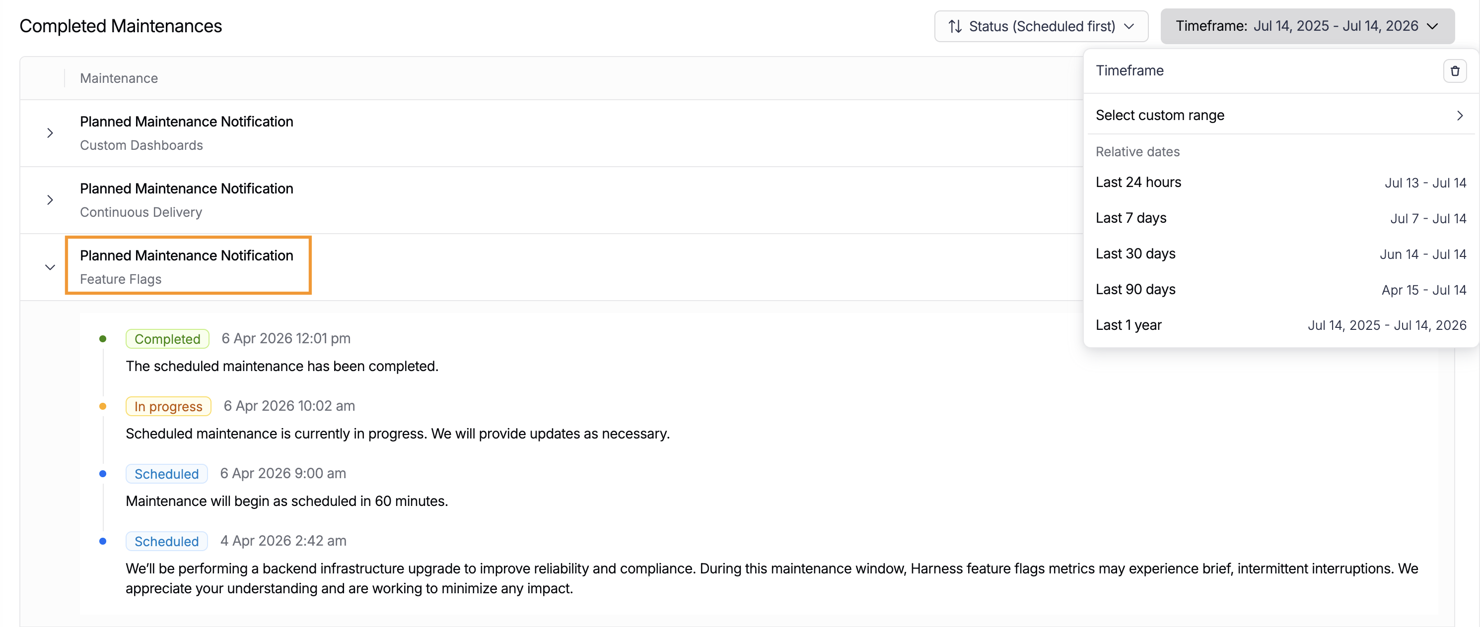1480x627 pixels.
Task: Choose Last 30 days timeframe
Action: pyautogui.click(x=1280, y=254)
